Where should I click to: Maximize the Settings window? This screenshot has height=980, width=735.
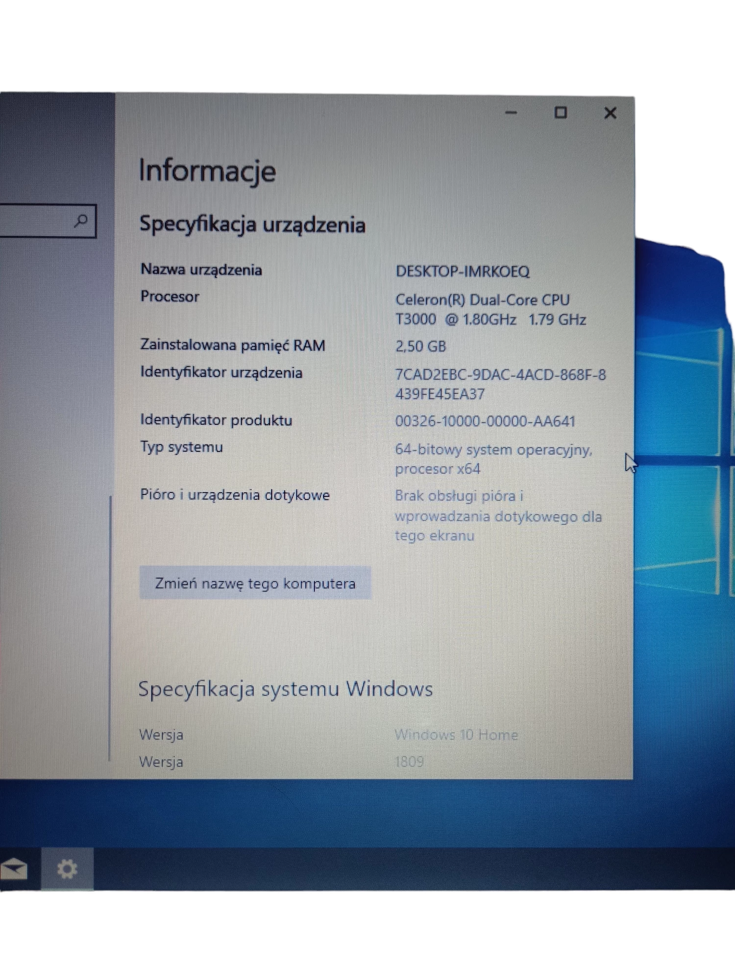(561, 113)
